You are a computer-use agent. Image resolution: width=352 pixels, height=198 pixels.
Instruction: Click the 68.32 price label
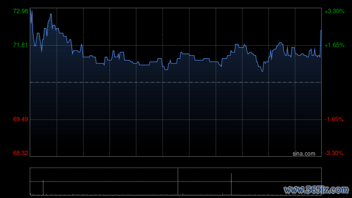coord(21,153)
